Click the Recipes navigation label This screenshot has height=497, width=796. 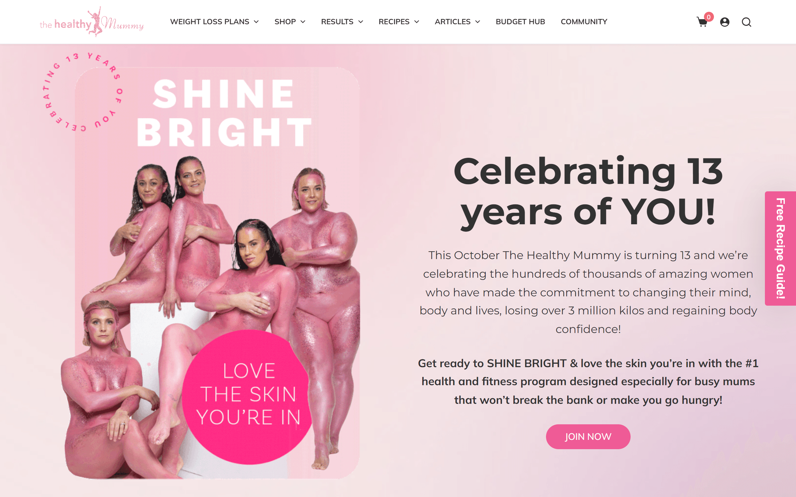(x=394, y=22)
